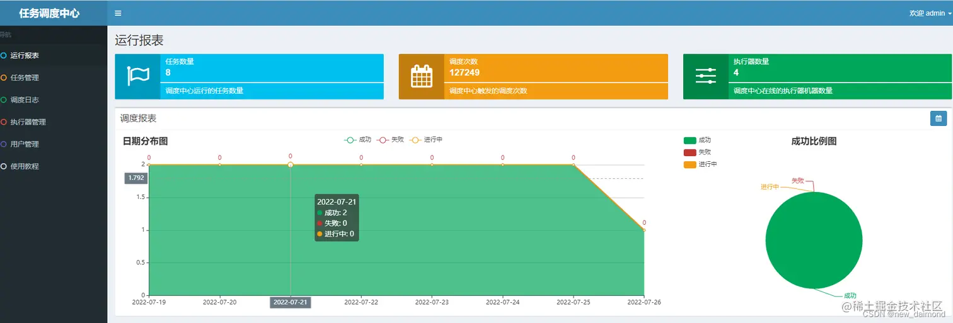Click the 2022-07-25 data point on the chart
Viewport: 953px width, 323px height.
pos(574,165)
